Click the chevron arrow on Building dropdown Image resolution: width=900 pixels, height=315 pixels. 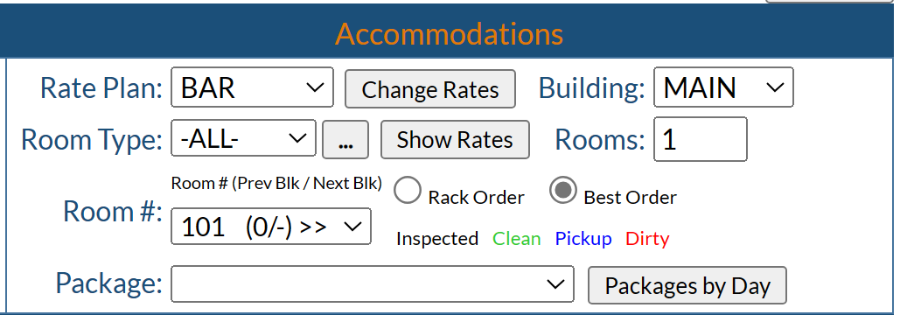[775, 87]
